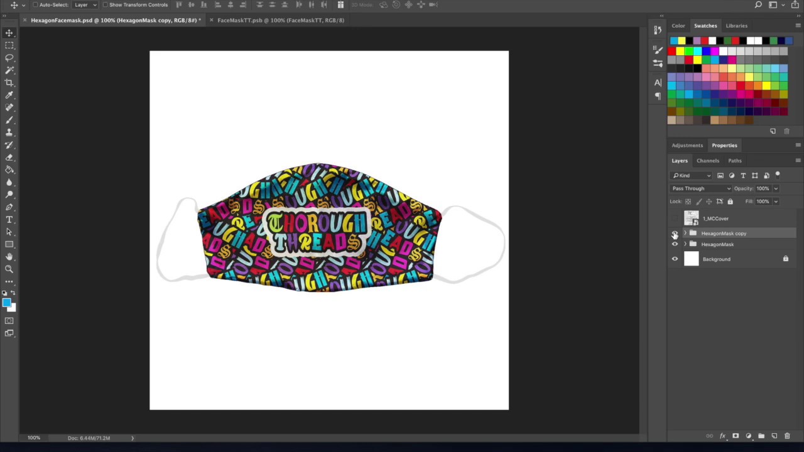
Task: Toggle Auto-Select checkbox
Action: (36, 5)
